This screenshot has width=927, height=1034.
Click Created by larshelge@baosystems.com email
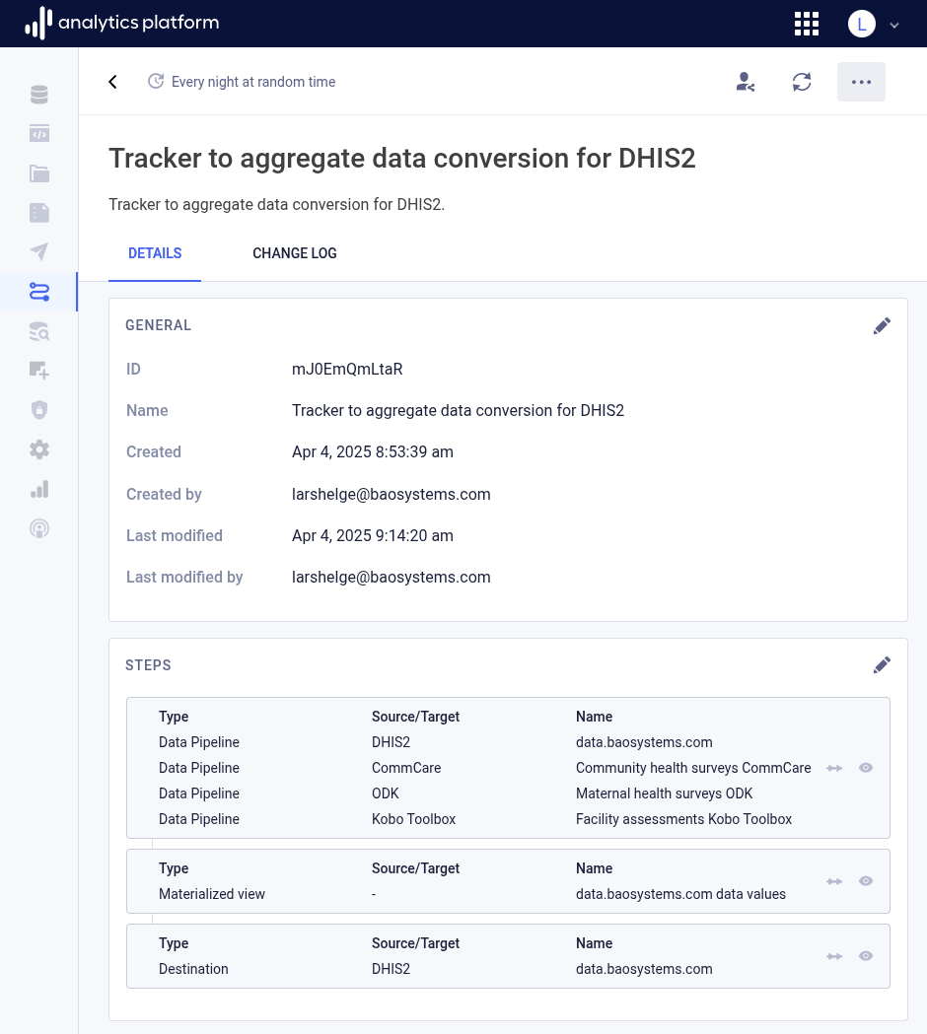click(x=392, y=494)
